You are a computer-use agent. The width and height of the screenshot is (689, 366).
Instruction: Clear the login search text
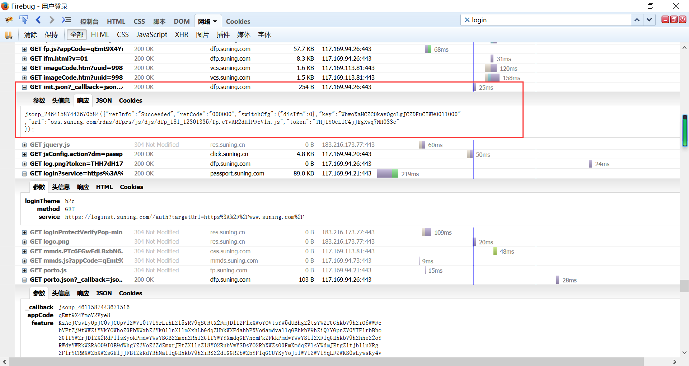(467, 20)
